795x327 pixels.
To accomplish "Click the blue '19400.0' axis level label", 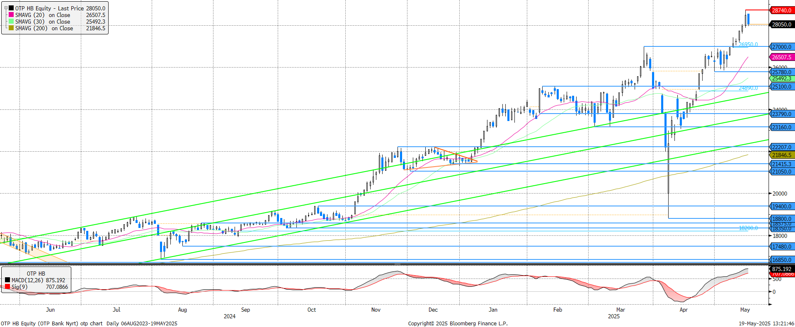I will pos(782,206).
